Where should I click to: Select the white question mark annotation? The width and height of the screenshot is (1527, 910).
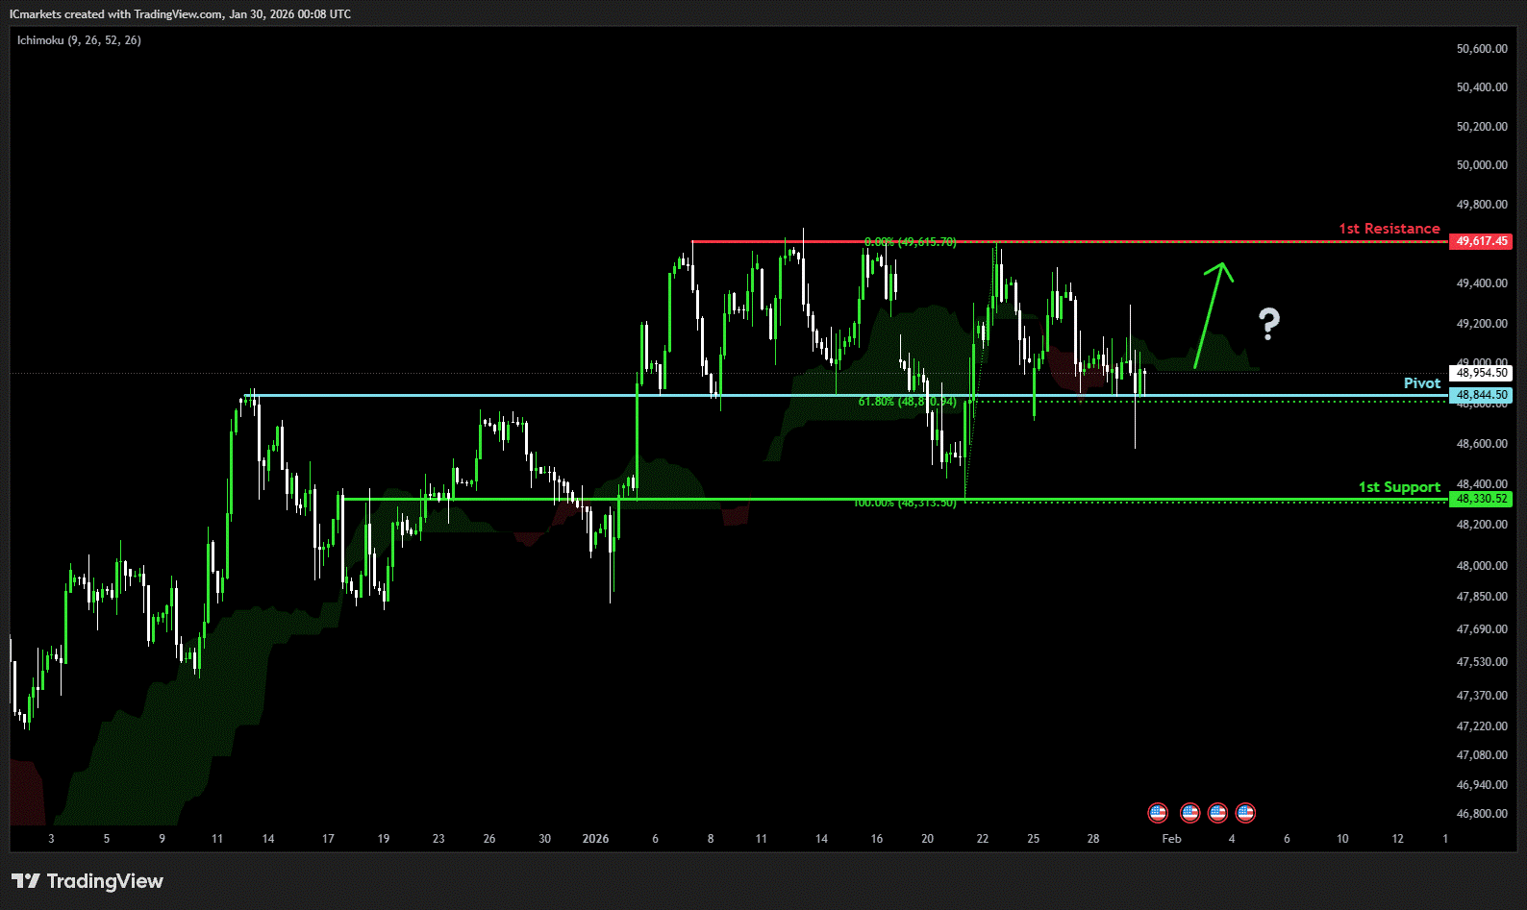click(1269, 324)
